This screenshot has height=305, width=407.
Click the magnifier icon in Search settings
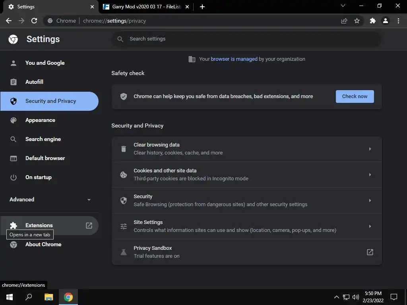pyautogui.click(x=120, y=39)
